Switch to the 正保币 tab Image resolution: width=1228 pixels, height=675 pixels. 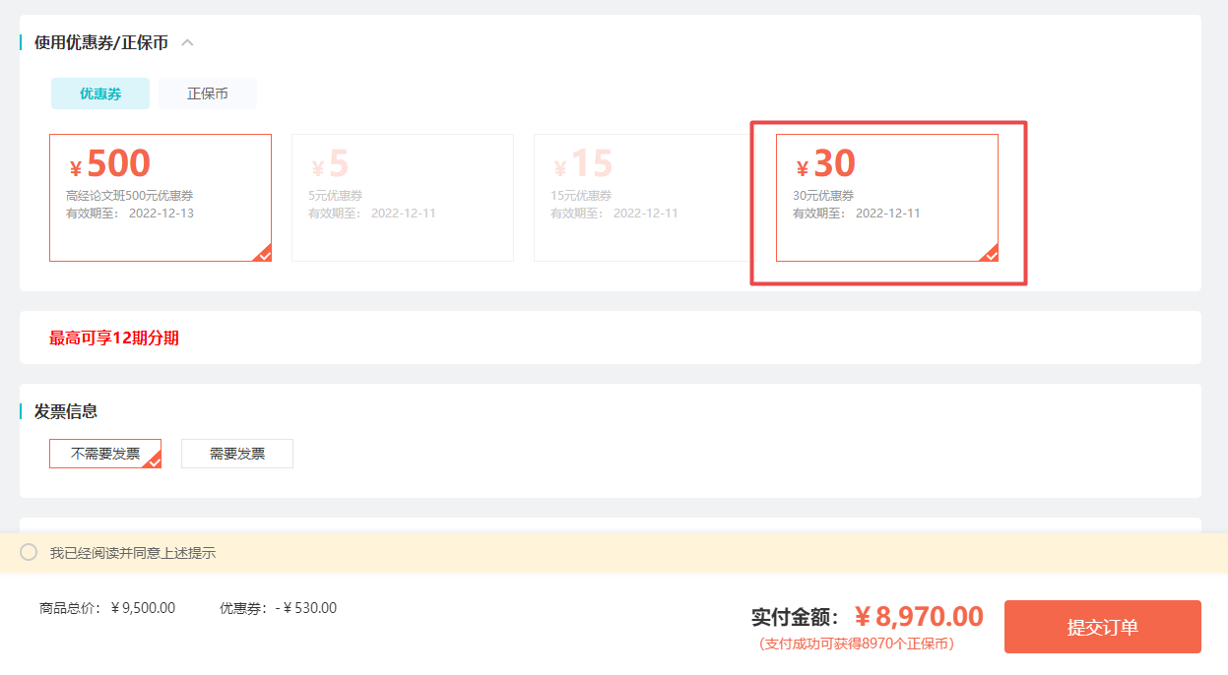(207, 93)
